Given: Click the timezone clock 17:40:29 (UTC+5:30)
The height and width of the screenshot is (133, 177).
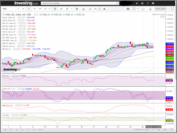Looking at the screenshot, I should click(x=141, y=130).
